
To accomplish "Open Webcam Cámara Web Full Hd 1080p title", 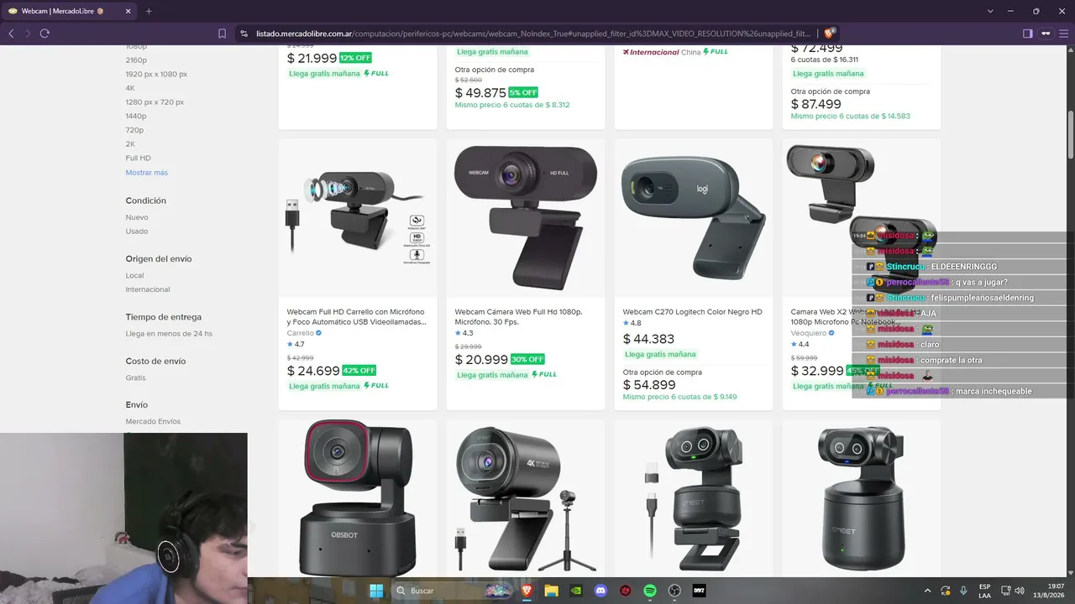I will coord(518,316).
